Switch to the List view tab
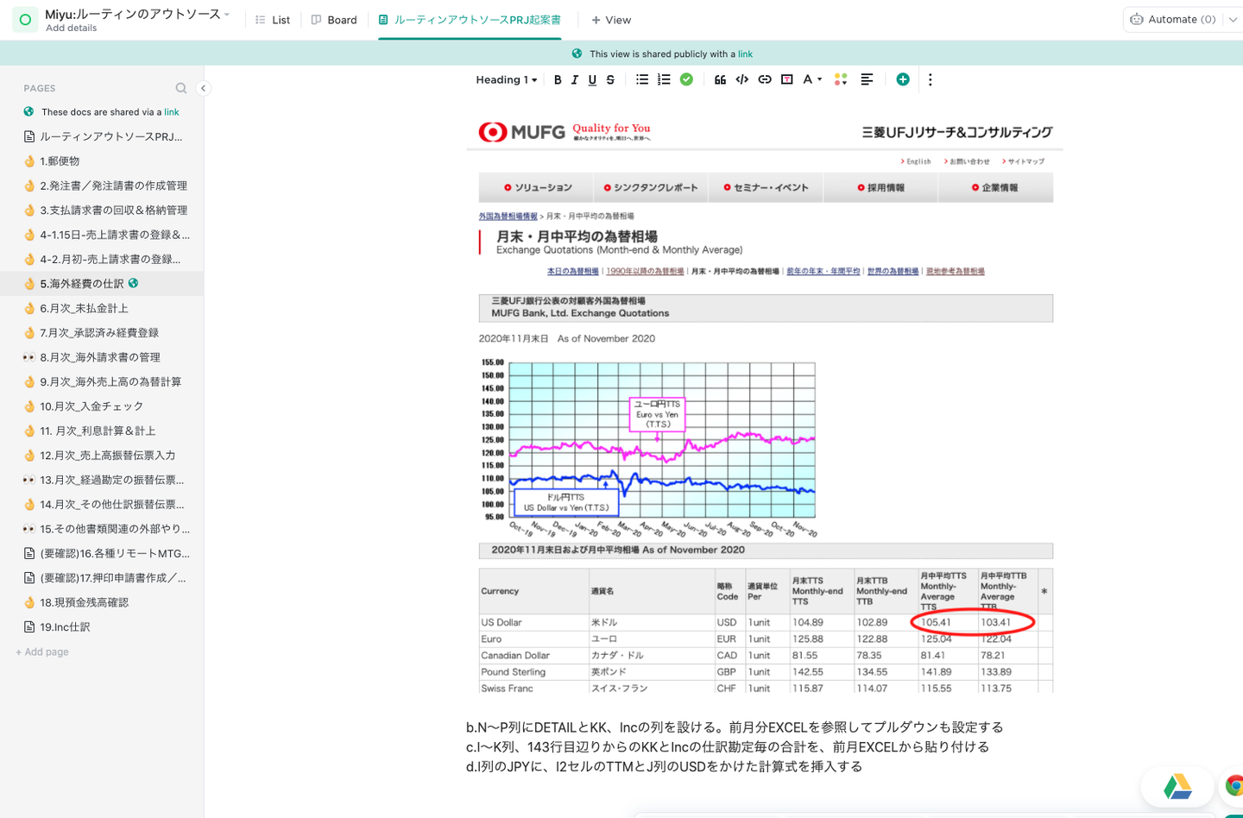This screenshot has width=1243, height=818. (x=273, y=20)
